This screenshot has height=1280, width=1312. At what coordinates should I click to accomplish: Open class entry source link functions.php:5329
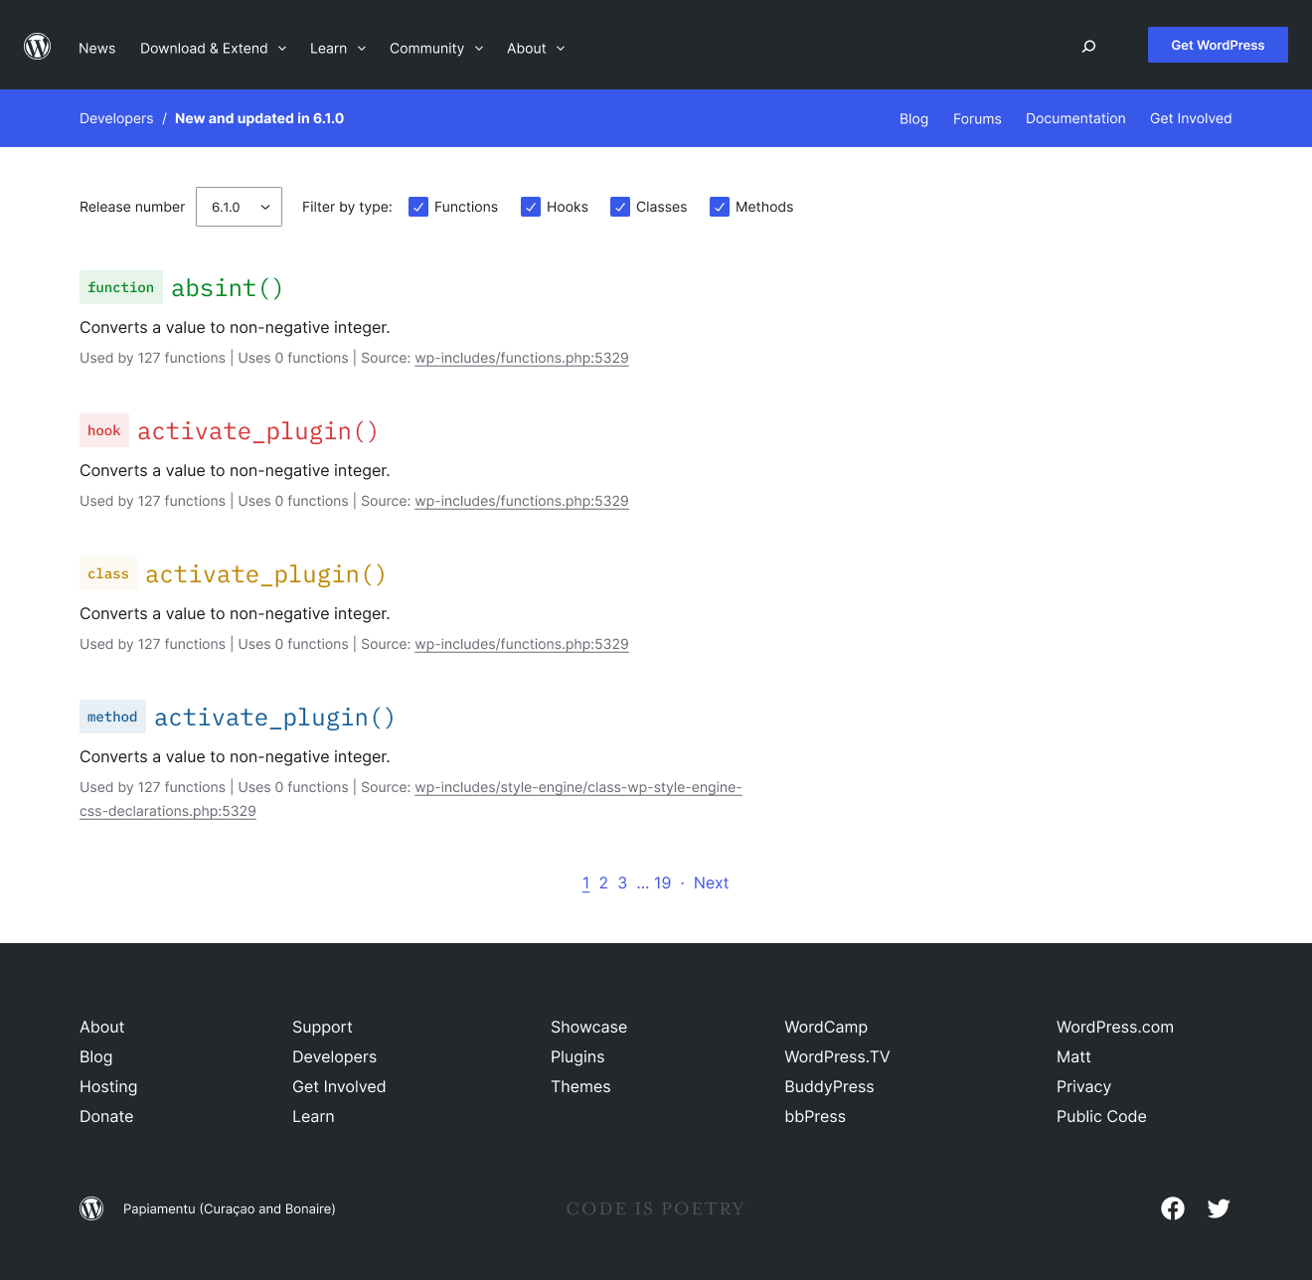tap(522, 644)
